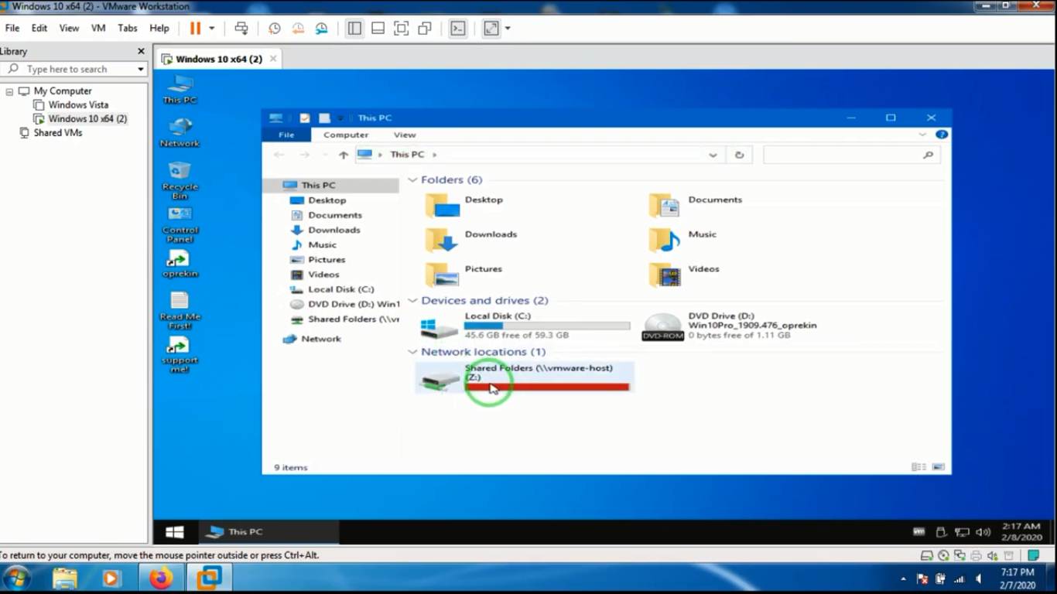This screenshot has width=1057, height=594.
Task: Open the VMware Help menu
Action: (x=159, y=28)
